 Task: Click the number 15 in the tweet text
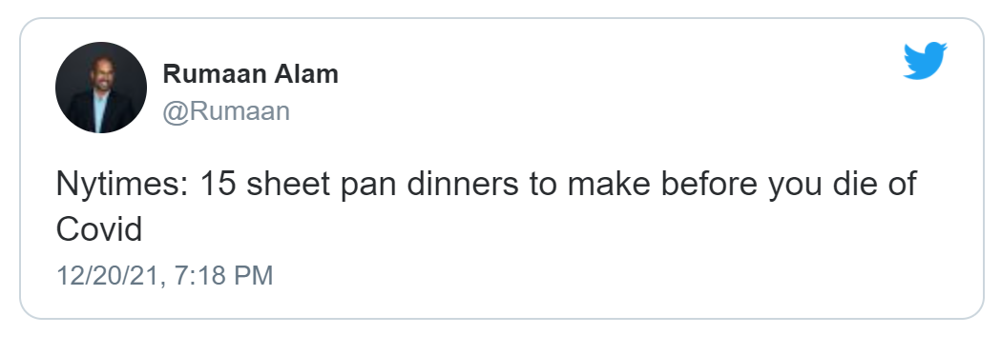pyautogui.click(x=218, y=184)
